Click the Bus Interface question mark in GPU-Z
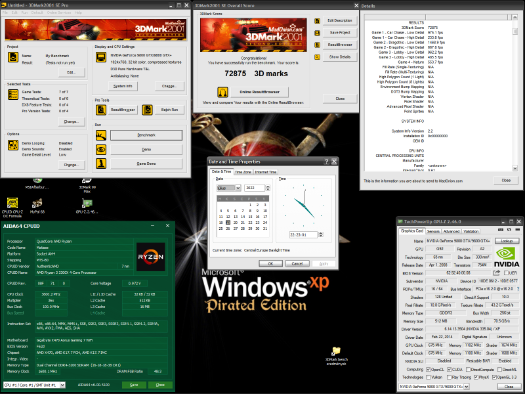525x394 pixels. [518, 289]
